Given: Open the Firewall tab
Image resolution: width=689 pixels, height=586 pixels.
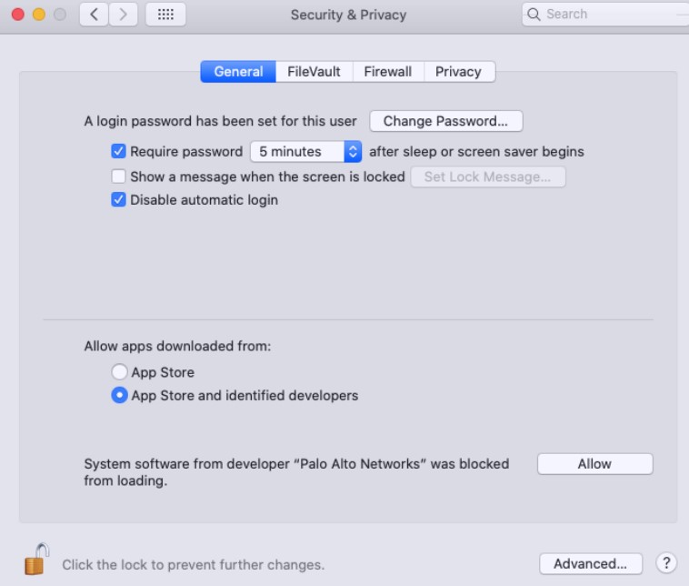Looking at the screenshot, I should (x=388, y=72).
